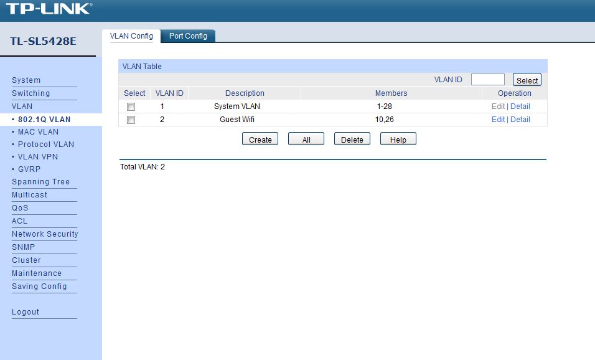Click greyed Edit link for System VLAN
Viewport: 595px width, 360px height.
[x=498, y=107]
